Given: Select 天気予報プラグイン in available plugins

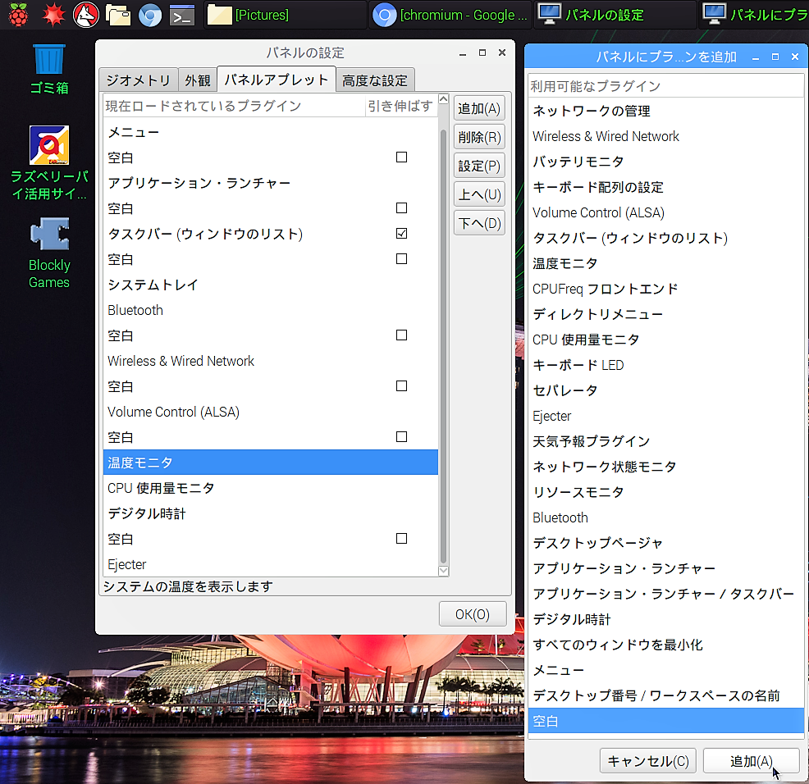Looking at the screenshot, I should tap(666, 441).
